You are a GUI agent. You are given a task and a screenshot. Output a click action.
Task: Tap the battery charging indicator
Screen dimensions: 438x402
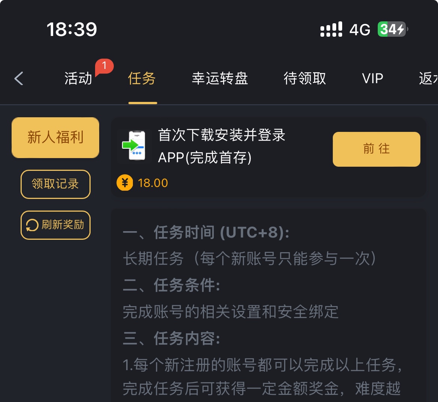point(392,29)
